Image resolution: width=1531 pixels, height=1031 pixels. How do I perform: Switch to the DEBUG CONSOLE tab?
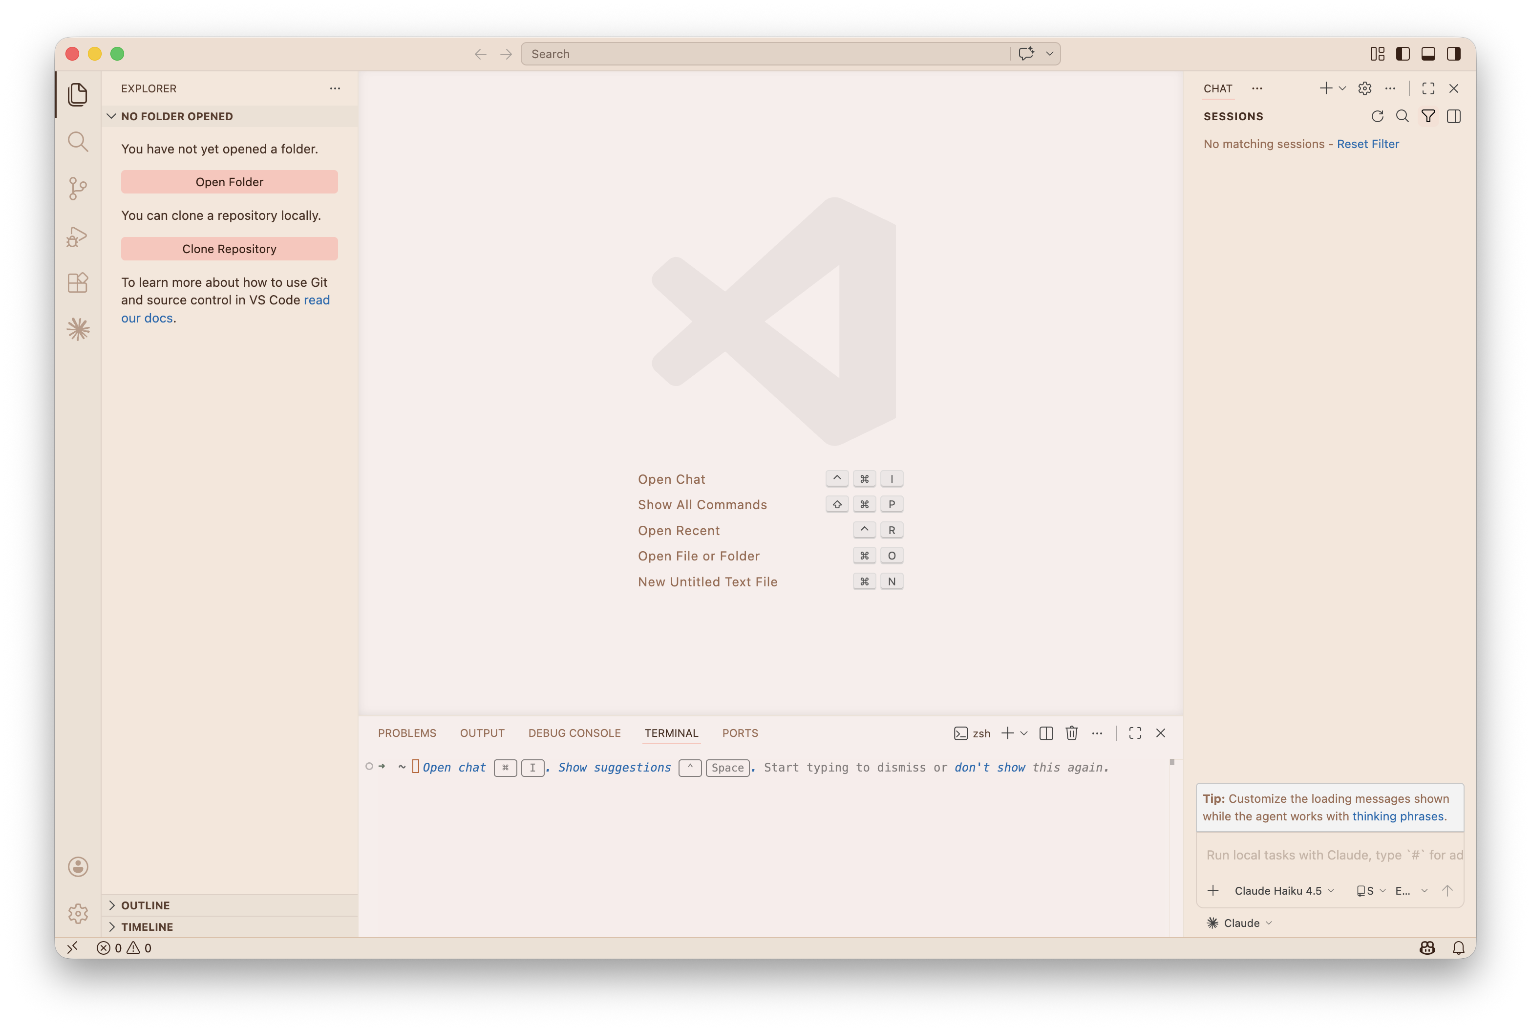click(x=574, y=732)
